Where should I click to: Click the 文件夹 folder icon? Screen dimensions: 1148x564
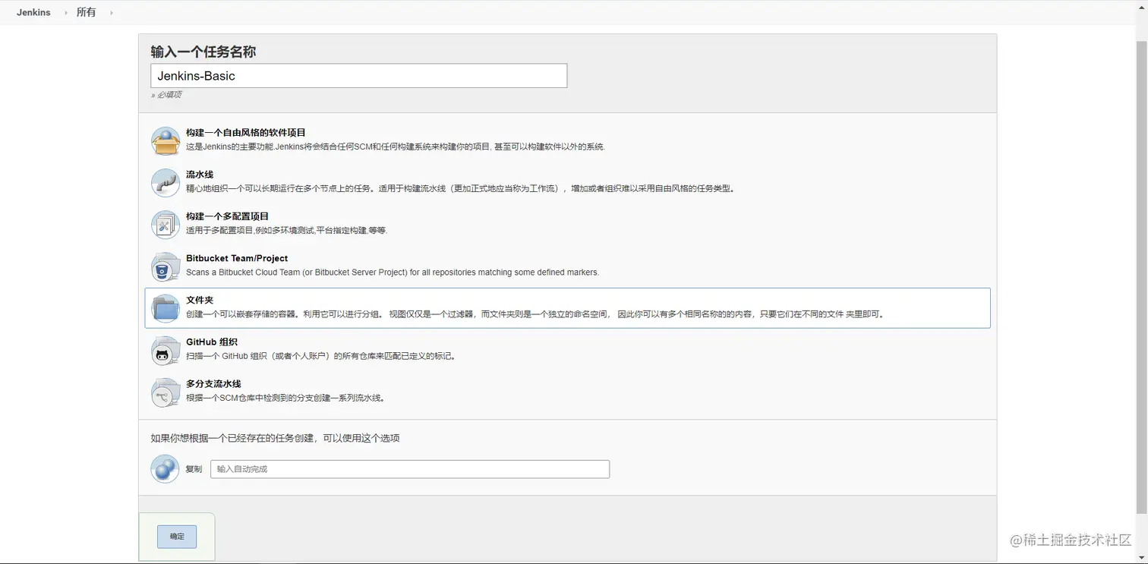point(166,309)
